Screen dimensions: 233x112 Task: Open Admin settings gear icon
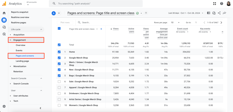(4, 106)
